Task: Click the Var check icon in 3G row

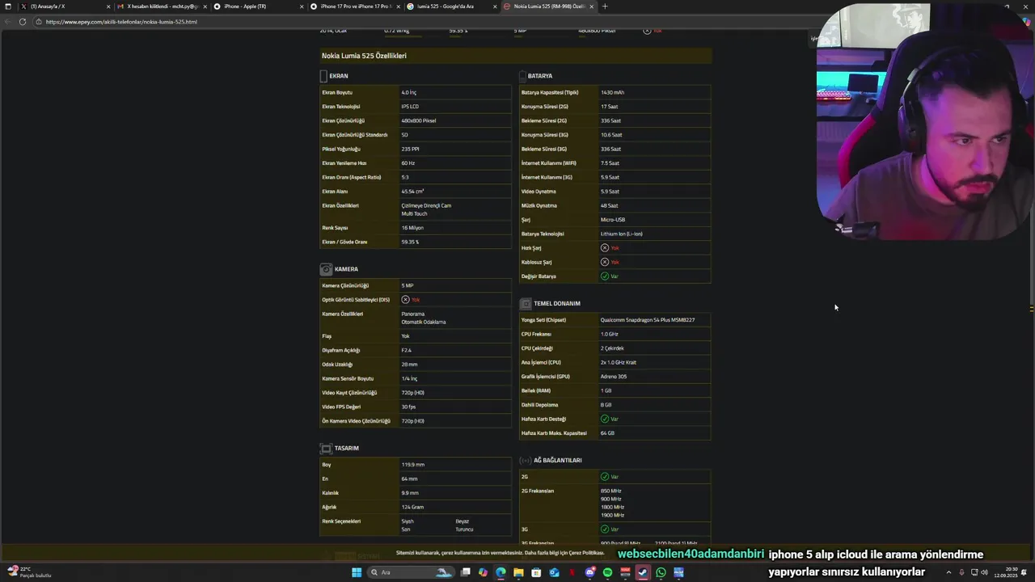Action: tap(605, 529)
